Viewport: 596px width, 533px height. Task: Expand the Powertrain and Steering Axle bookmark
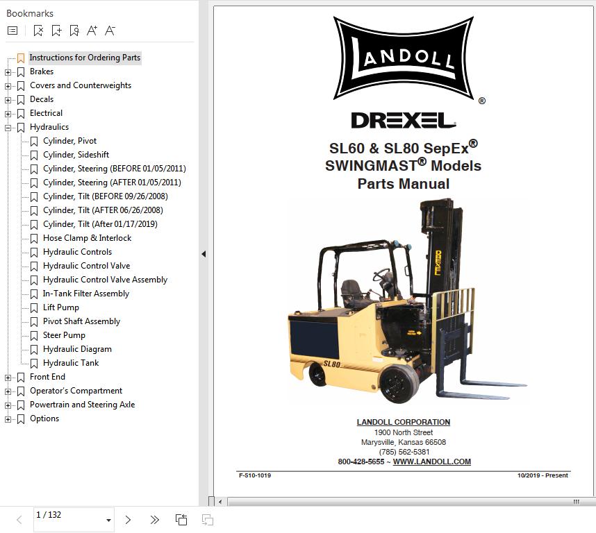[8, 405]
